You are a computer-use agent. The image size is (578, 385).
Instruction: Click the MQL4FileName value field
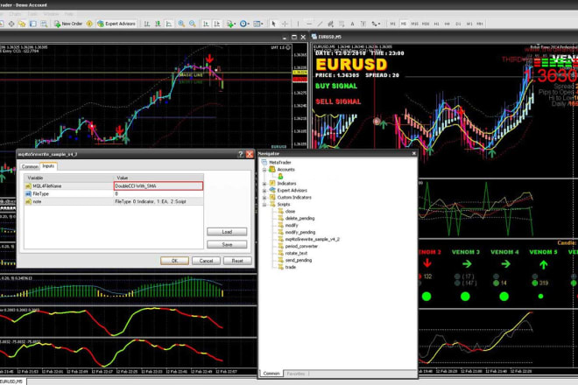tap(159, 186)
